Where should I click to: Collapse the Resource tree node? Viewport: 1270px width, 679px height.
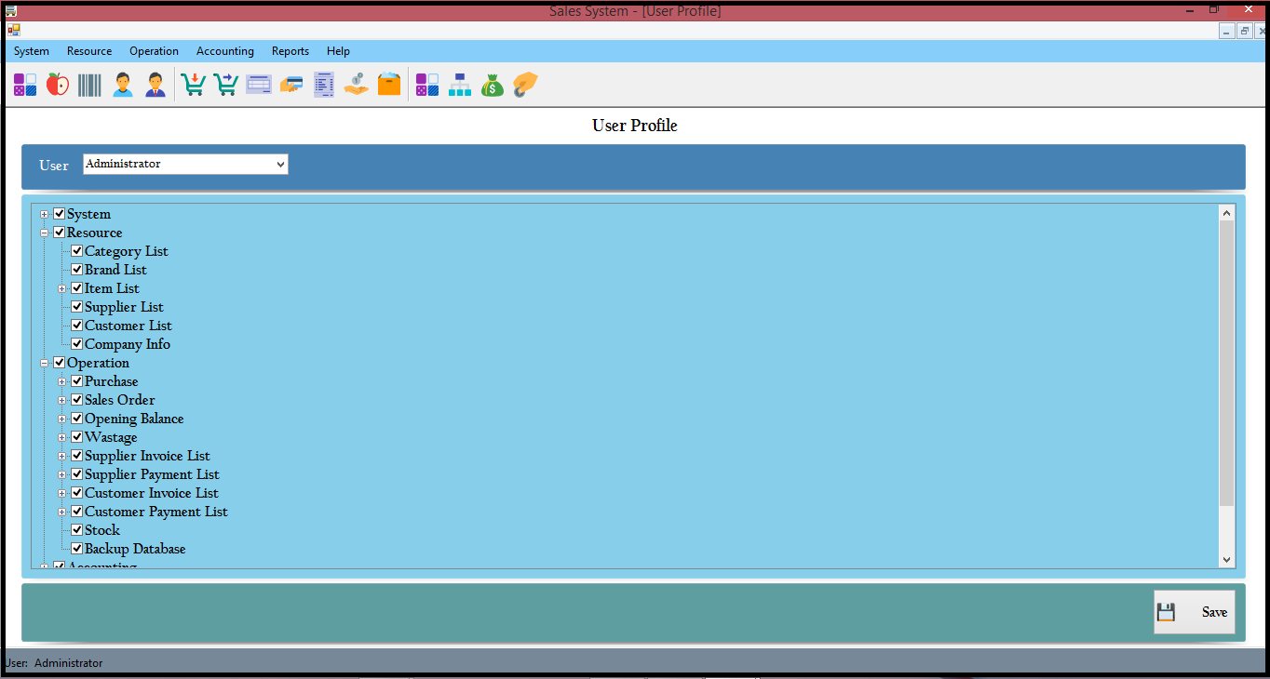(44, 233)
